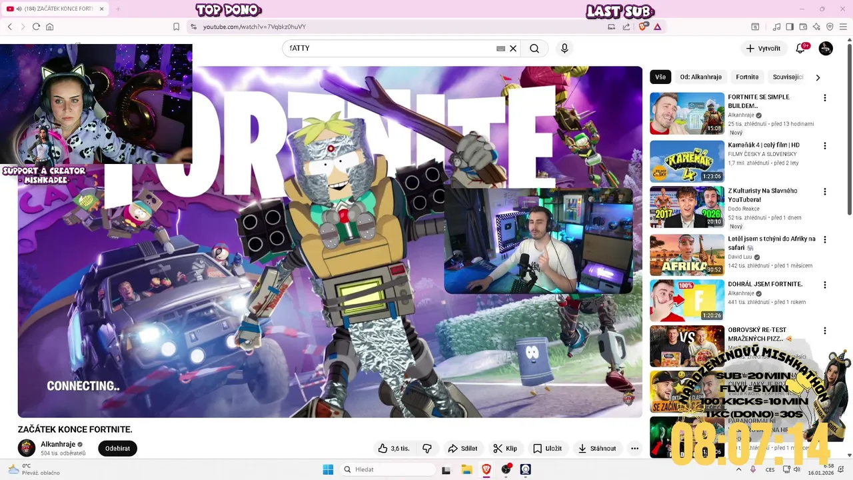The image size is (853, 480).
Task: Open File Explorer from the taskbar
Action: pos(466,469)
